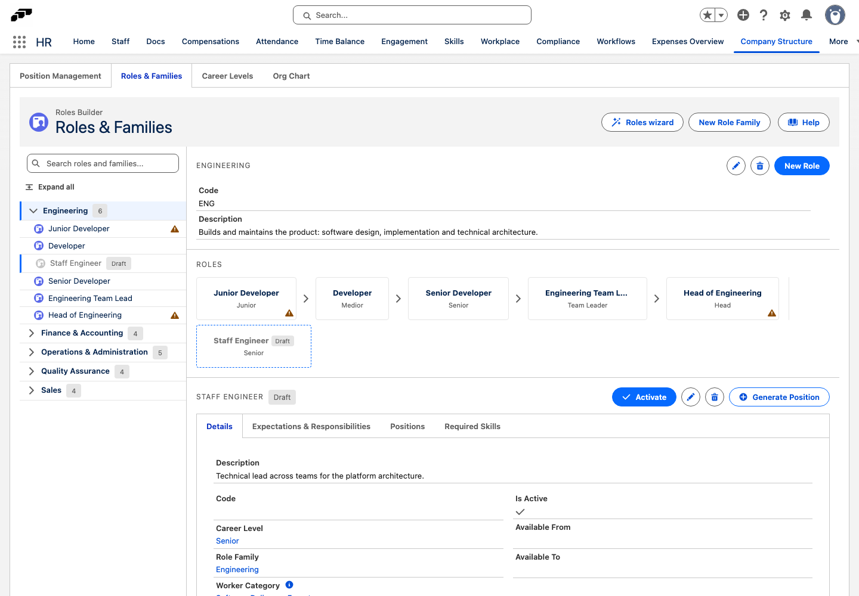The width and height of the screenshot is (859, 596).
Task: Switch to the Career Levels tab
Action: click(x=227, y=76)
